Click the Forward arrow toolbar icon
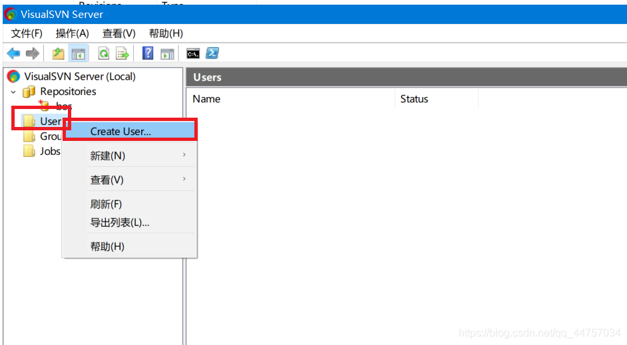627x345 pixels. (33, 53)
